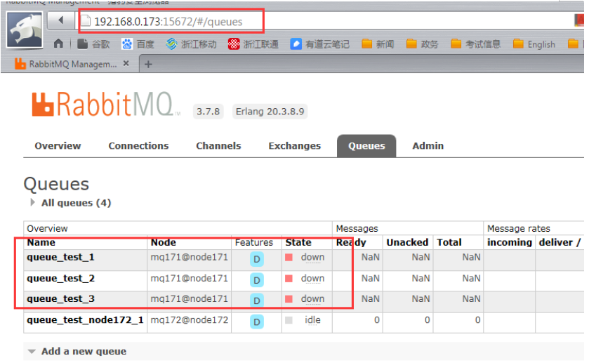
Task: Sort queues by the State column header
Action: pos(298,242)
